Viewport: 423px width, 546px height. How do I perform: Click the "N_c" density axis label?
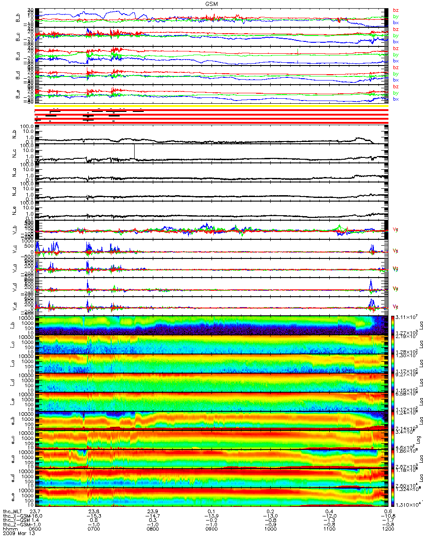(14, 154)
